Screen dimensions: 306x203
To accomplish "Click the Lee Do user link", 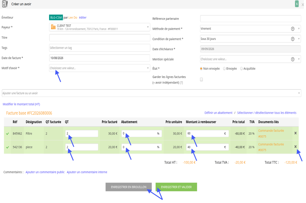I will coord(73,17).
